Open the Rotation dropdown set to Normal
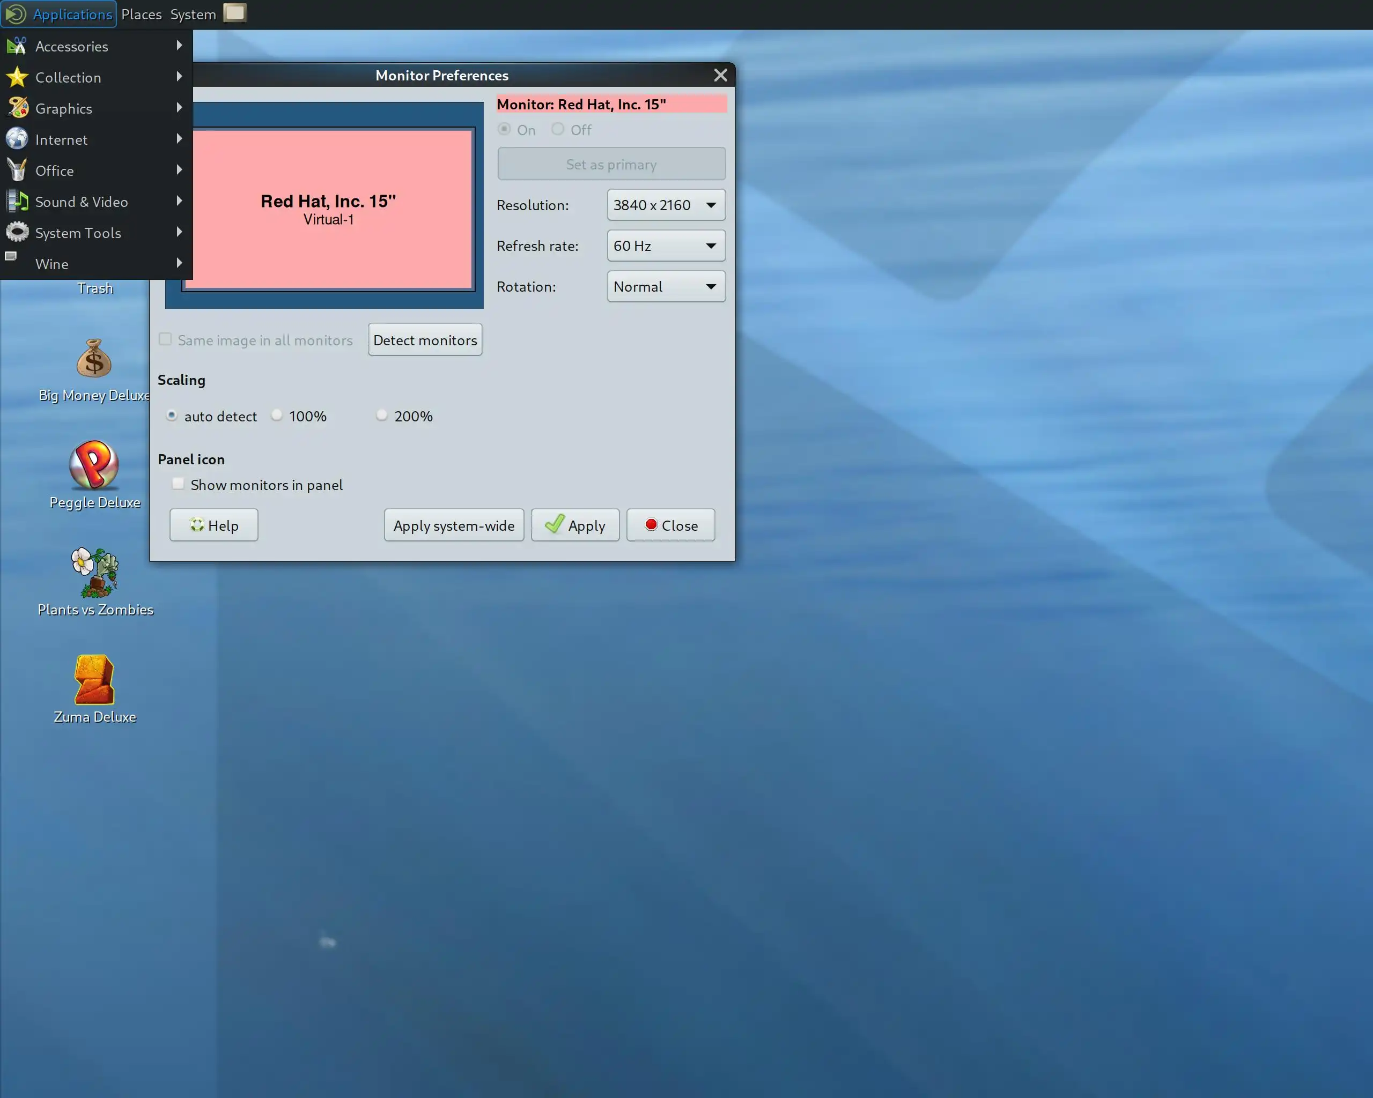1373x1098 pixels. click(x=666, y=286)
